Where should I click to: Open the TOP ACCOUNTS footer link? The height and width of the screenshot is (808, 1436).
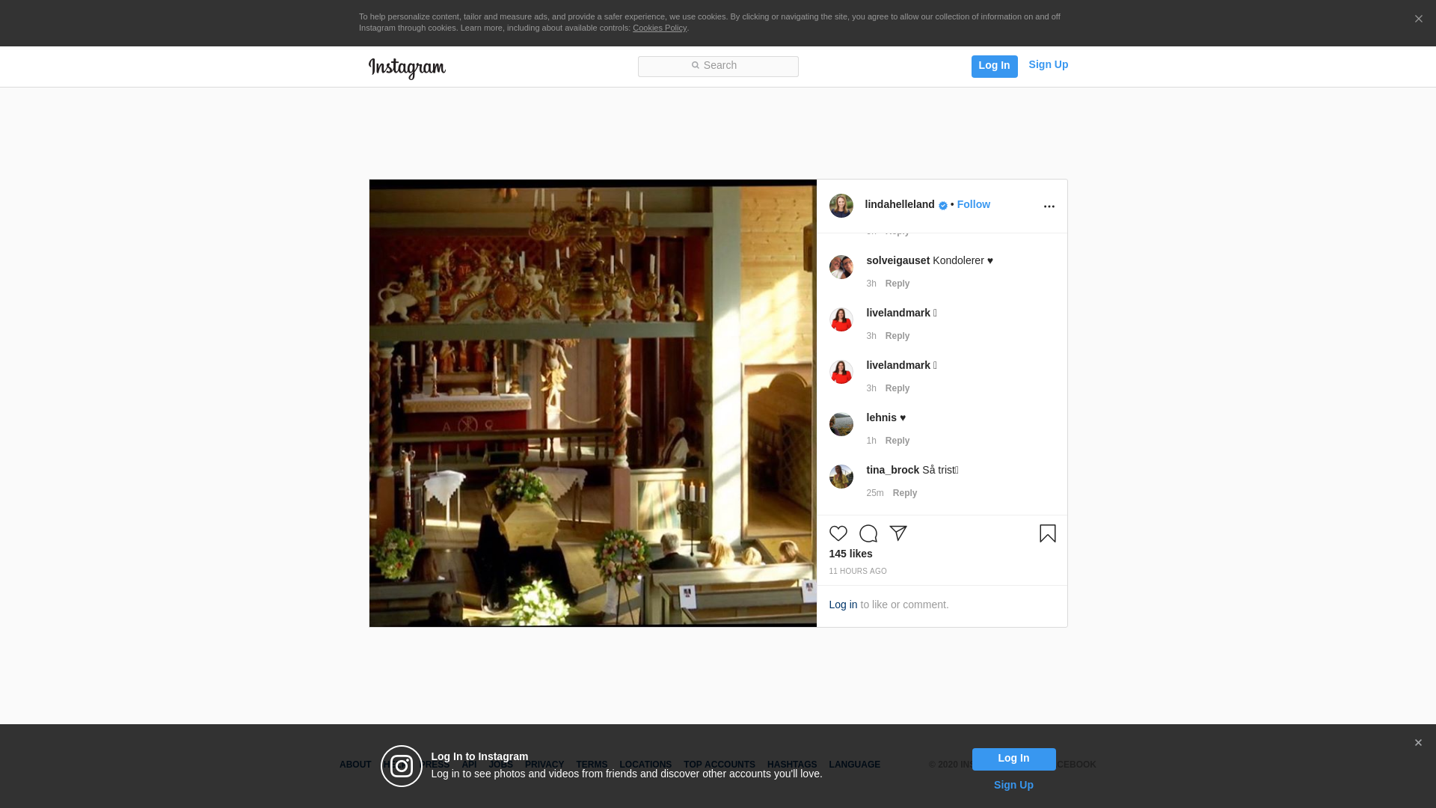click(x=719, y=765)
